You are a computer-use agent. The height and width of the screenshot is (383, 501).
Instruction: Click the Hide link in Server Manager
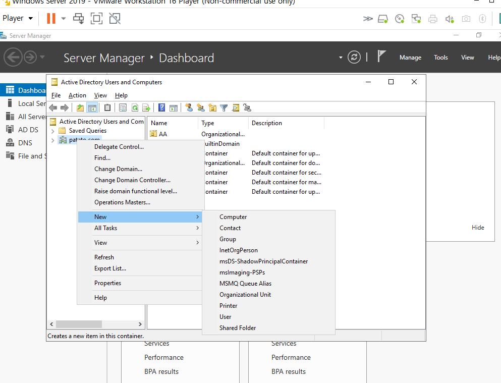tap(478, 228)
